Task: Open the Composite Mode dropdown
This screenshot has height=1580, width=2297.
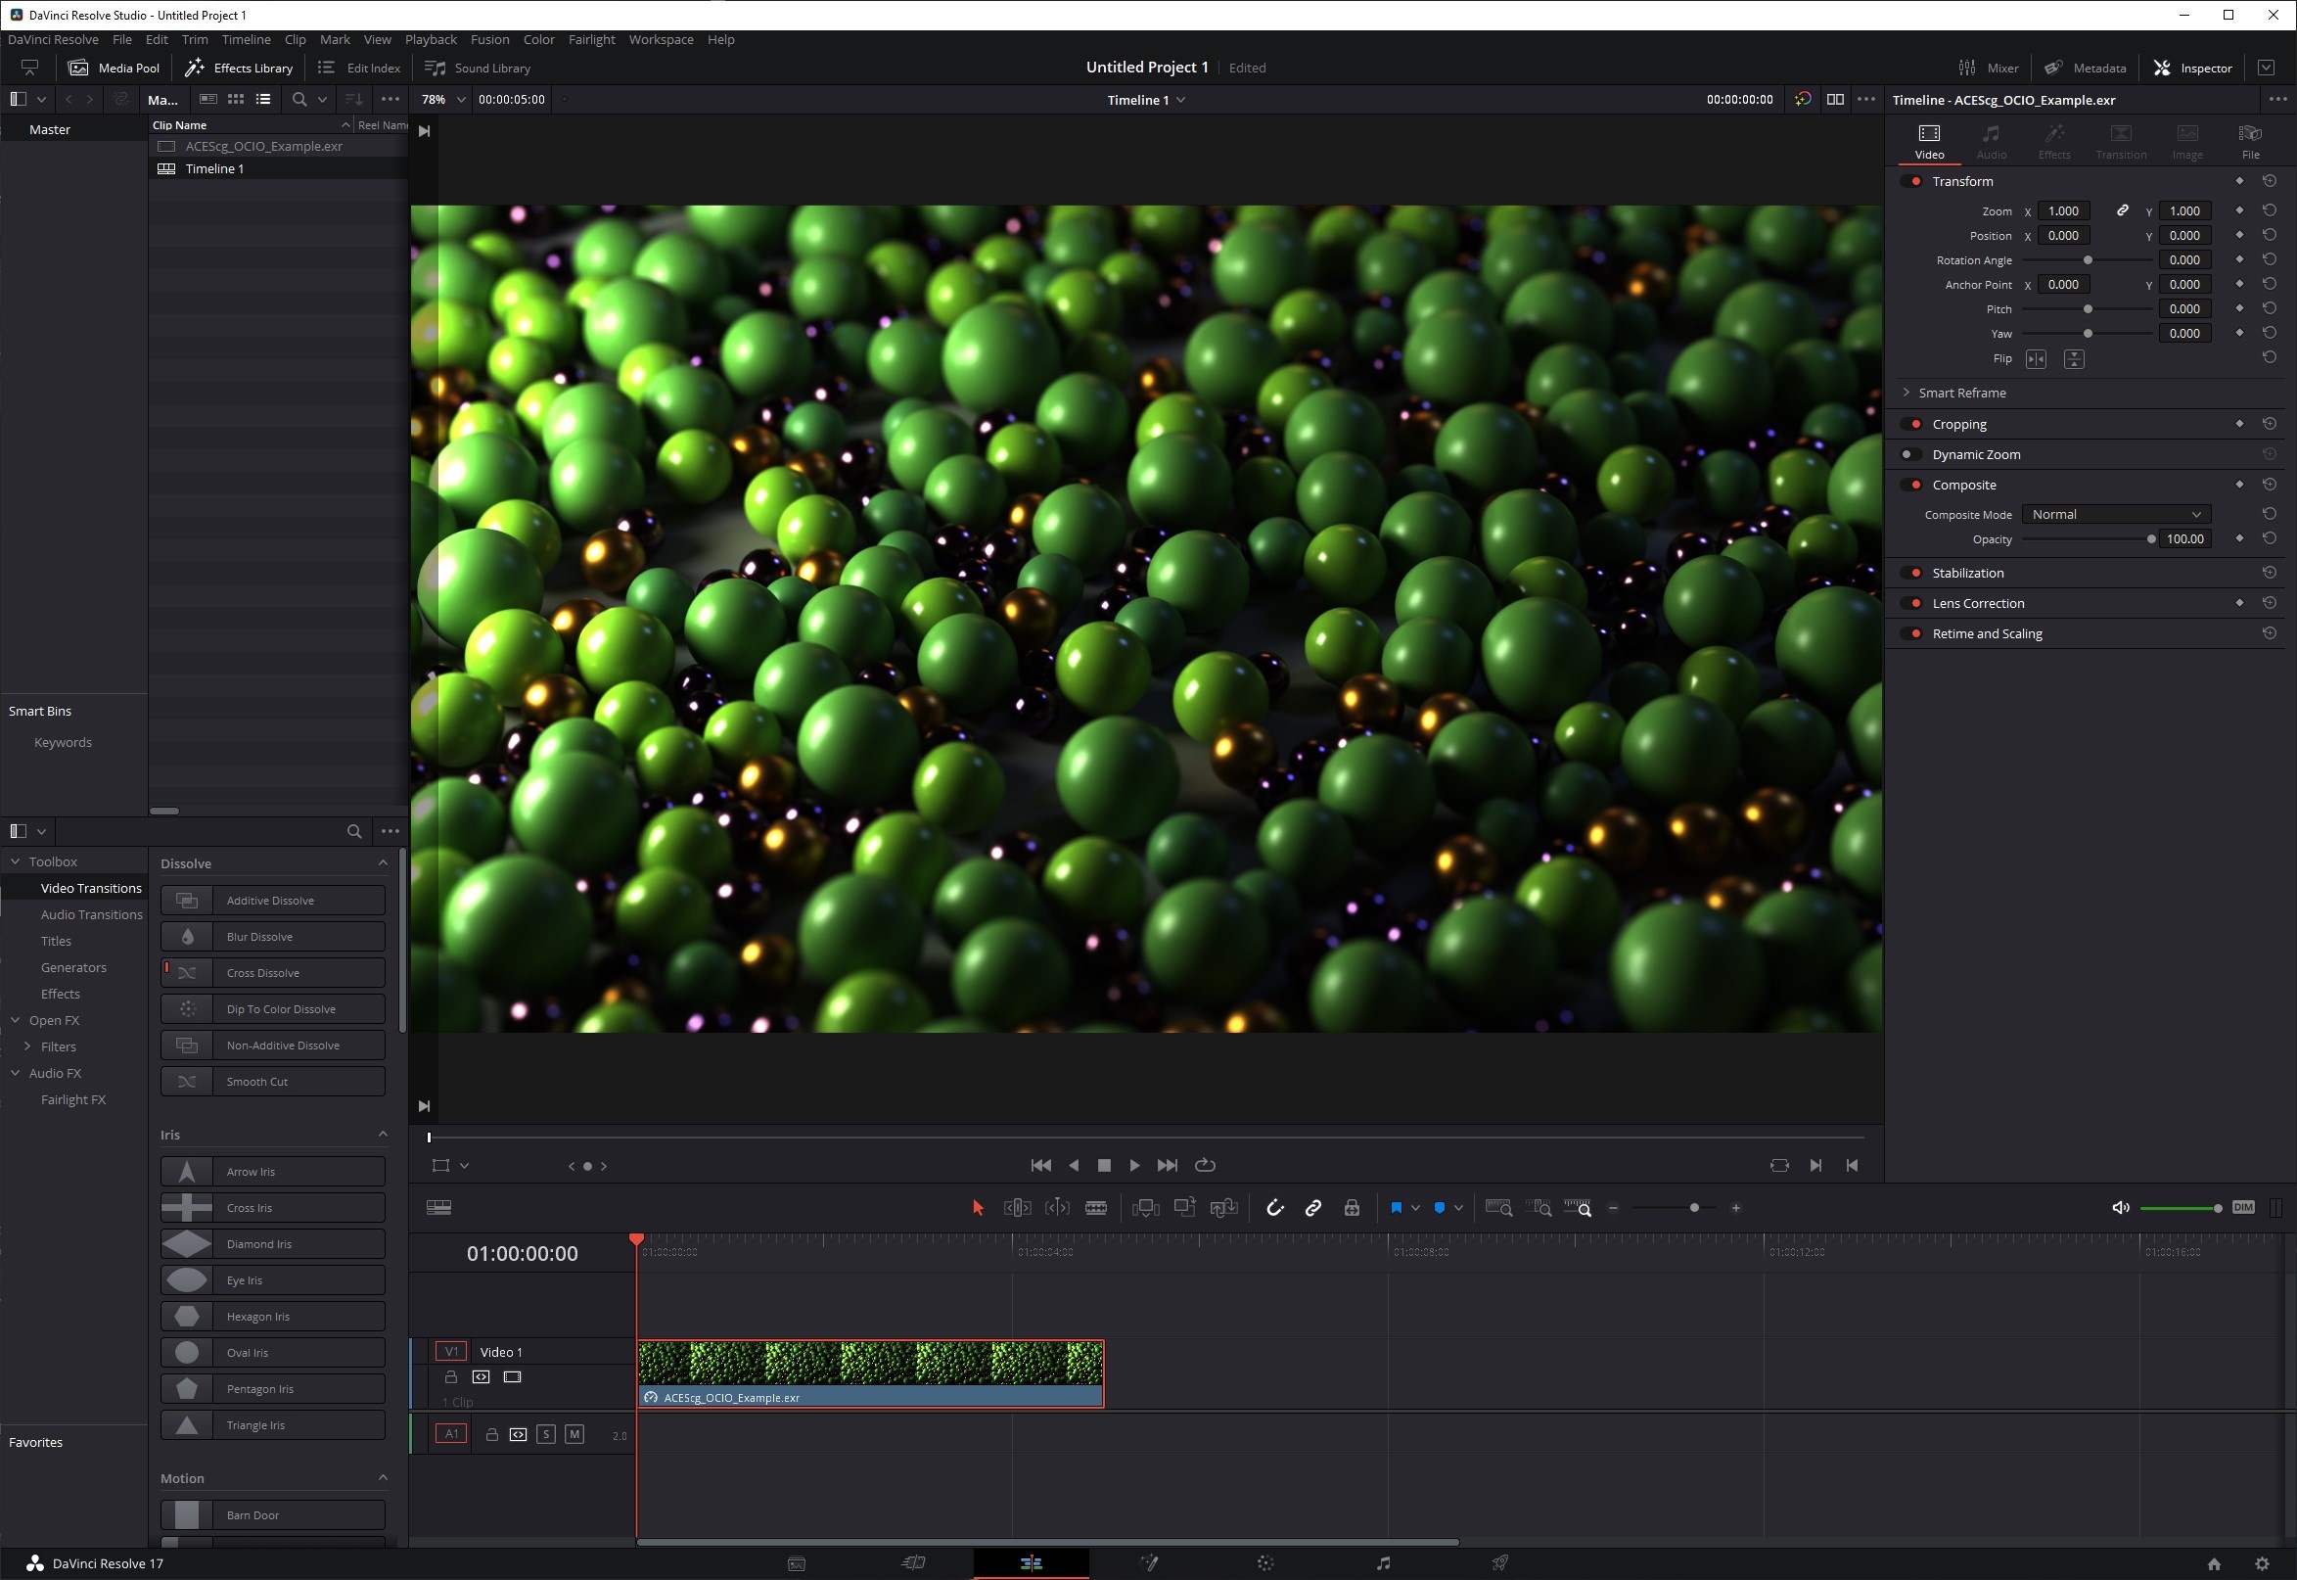Action: pyautogui.click(x=2115, y=515)
